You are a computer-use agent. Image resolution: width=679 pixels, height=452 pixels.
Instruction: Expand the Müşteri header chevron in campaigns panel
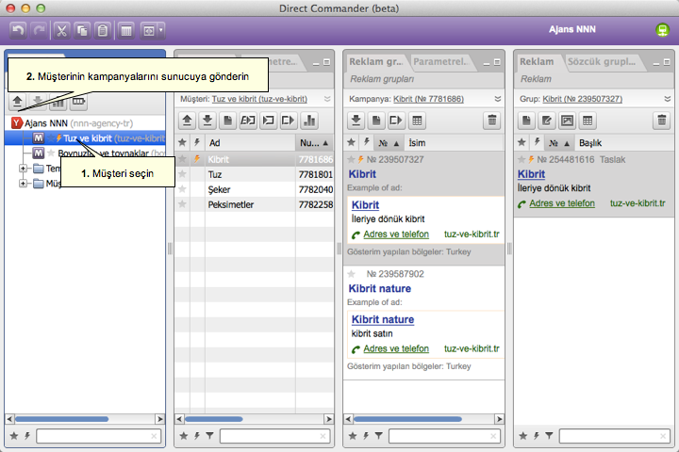[x=327, y=99]
